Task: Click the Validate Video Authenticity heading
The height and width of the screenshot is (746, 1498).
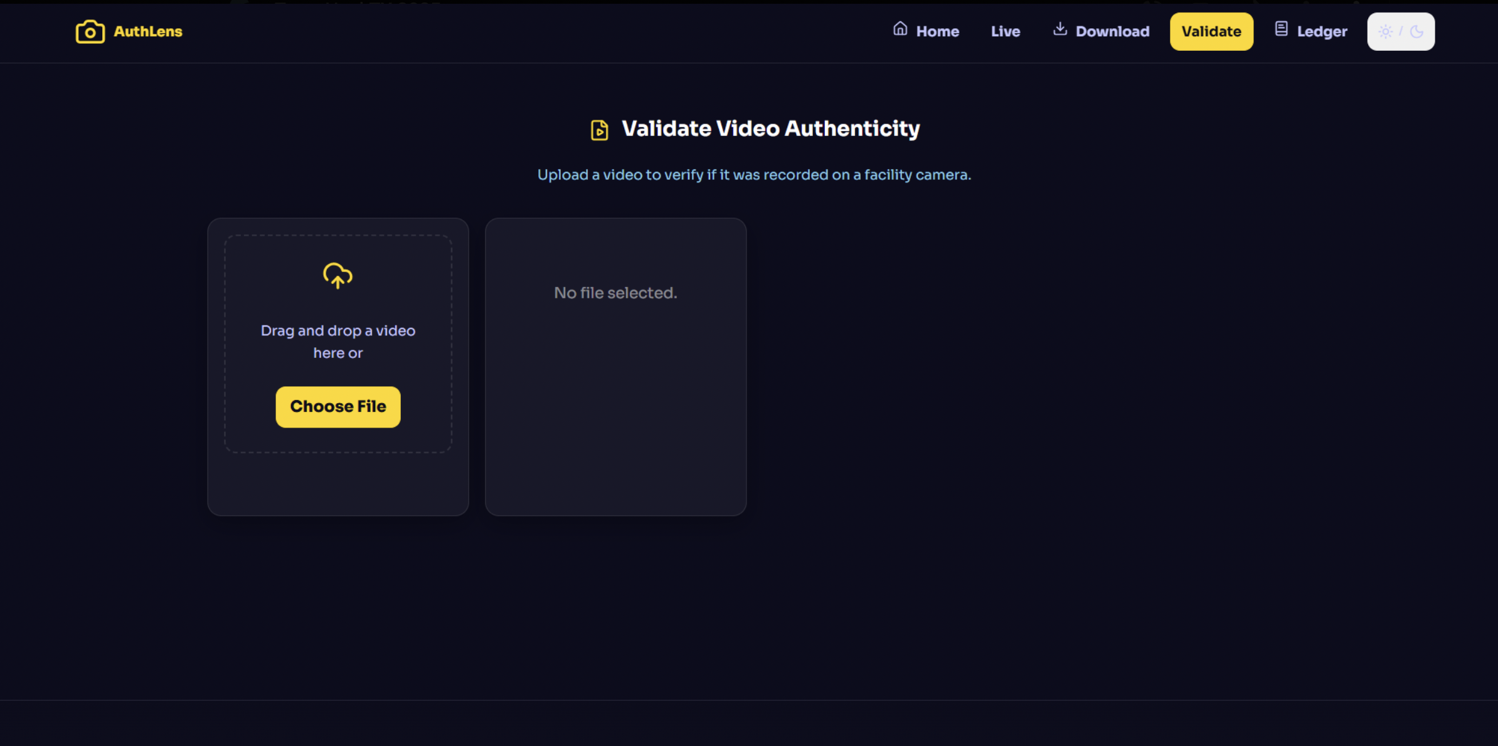Action: click(x=770, y=129)
